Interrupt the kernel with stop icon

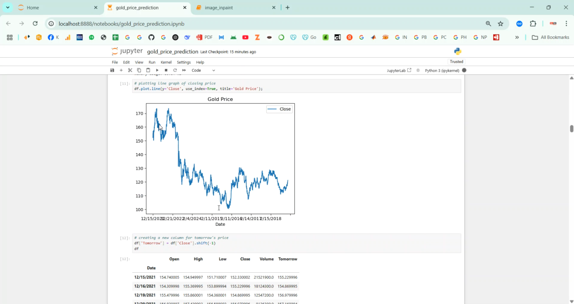coord(166,70)
